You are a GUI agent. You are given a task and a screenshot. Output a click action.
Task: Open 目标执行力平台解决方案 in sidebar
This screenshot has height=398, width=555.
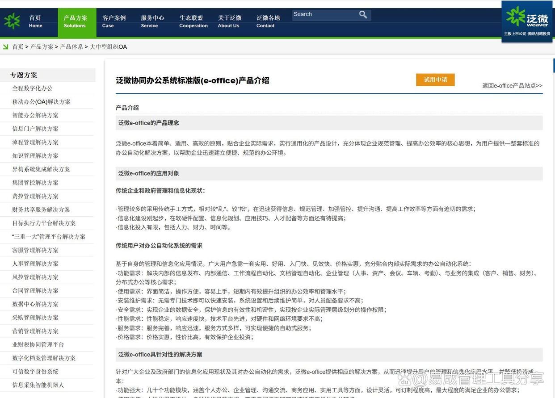44,223
